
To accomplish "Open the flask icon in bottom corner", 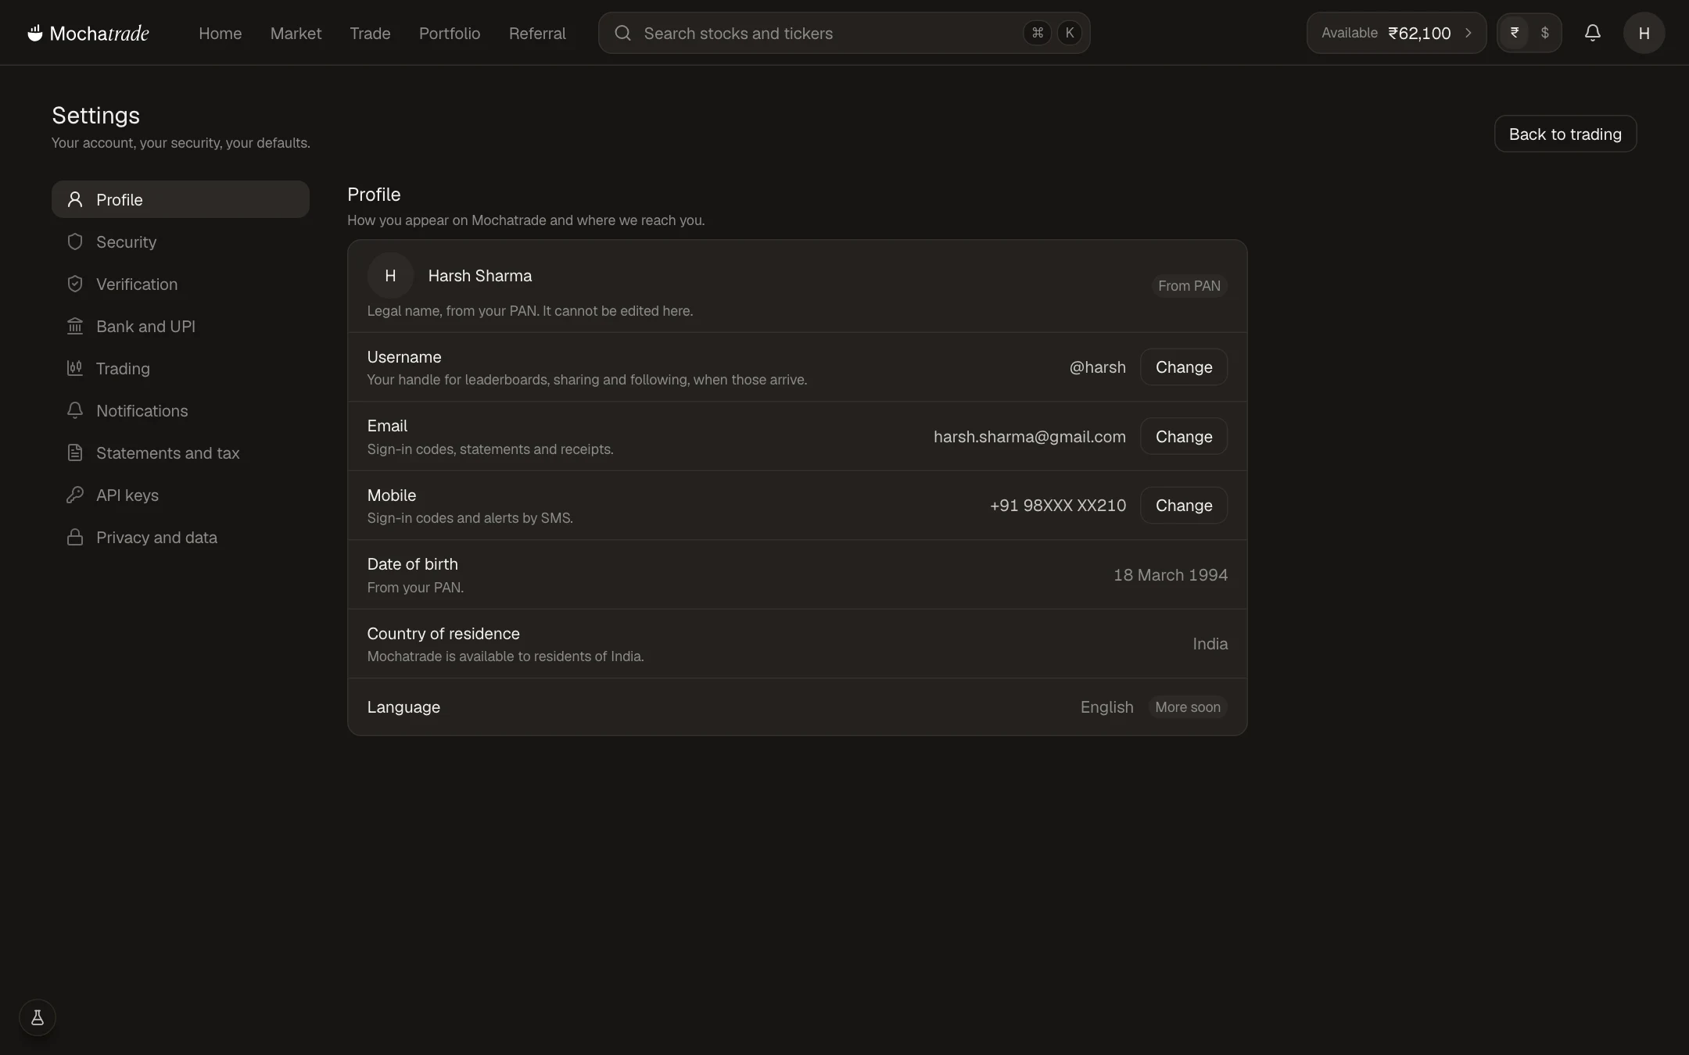I will tap(38, 1017).
